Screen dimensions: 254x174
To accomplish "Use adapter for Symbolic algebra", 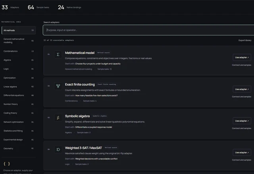I will click(242, 121).
